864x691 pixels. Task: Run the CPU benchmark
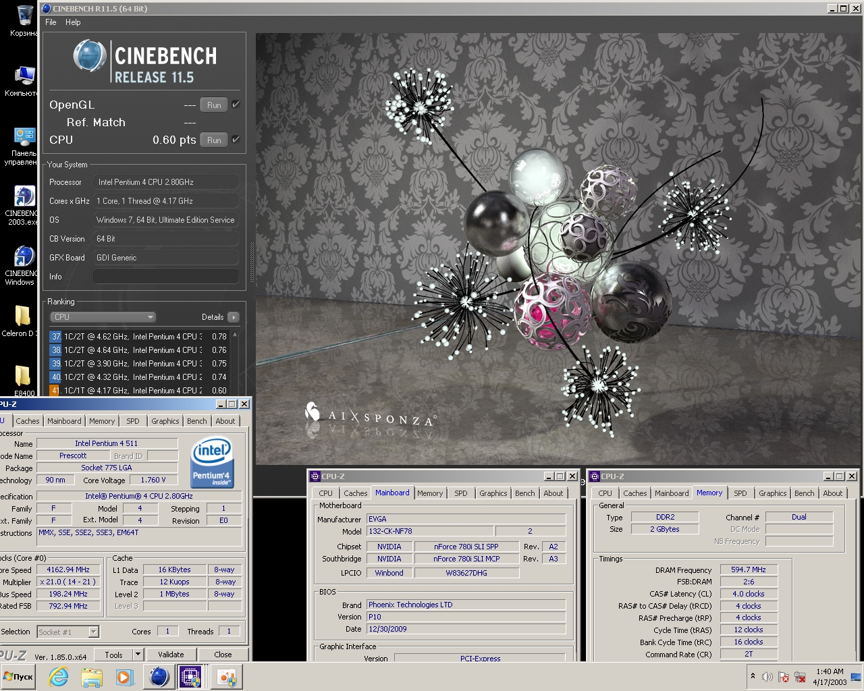pos(214,140)
